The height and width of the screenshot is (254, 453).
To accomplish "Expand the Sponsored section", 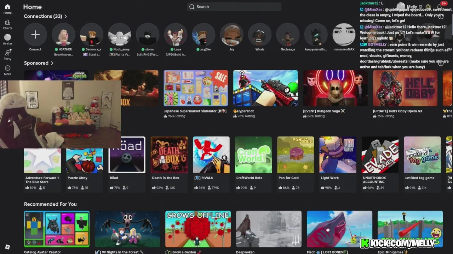I will (39, 63).
